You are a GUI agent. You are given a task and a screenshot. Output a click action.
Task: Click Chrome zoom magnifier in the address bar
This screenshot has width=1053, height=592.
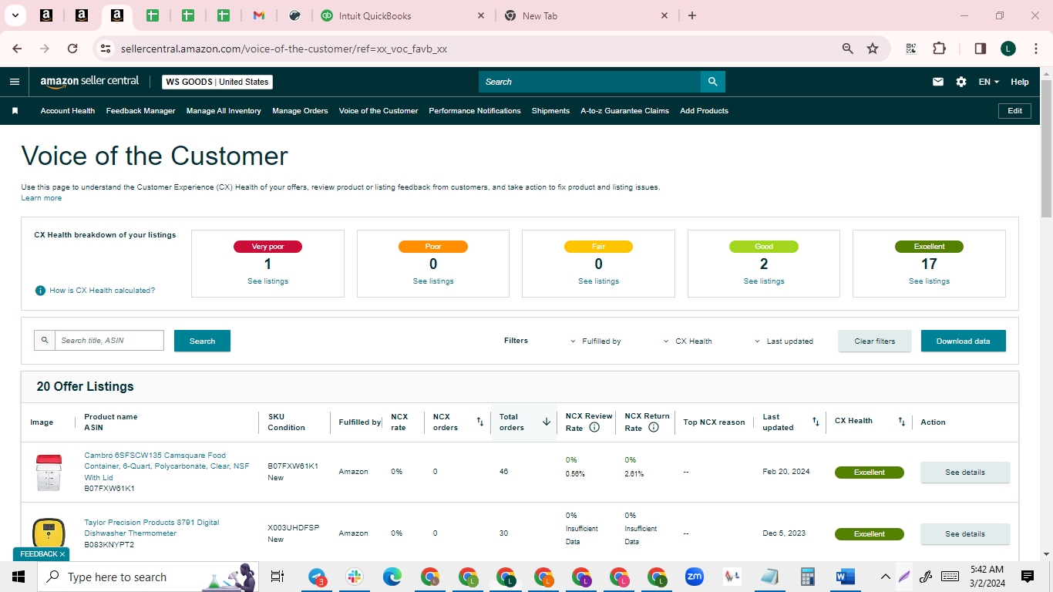click(x=848, y=49)
